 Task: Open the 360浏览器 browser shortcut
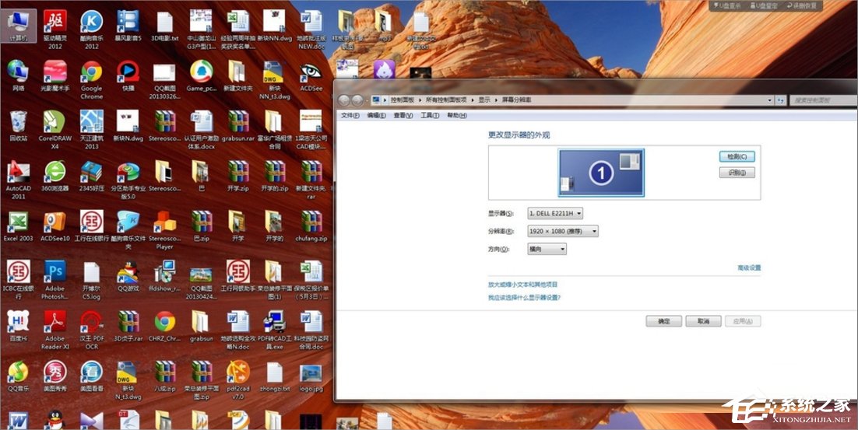tap(55, 173)
